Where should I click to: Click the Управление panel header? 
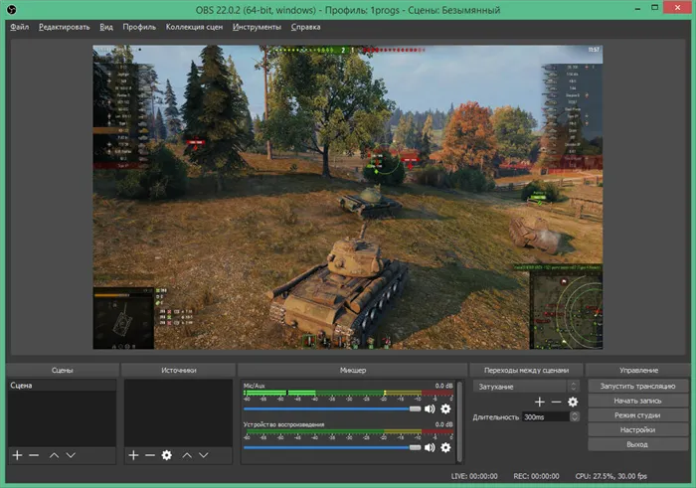point(638,370)
